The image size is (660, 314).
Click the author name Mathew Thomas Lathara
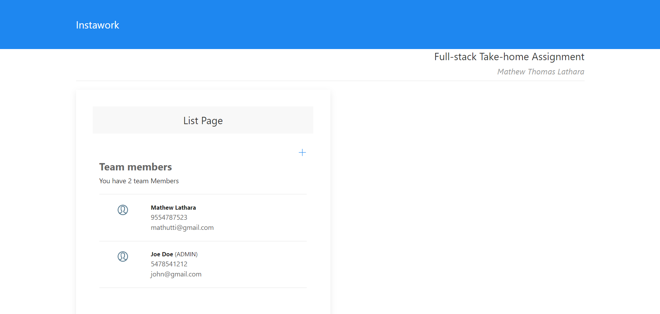point(541,72)
